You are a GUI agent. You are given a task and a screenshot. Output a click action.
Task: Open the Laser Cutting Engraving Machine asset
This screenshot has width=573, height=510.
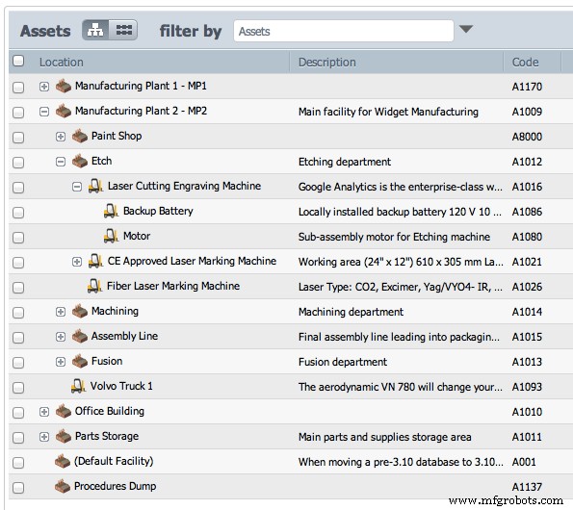tap(184, 186)
